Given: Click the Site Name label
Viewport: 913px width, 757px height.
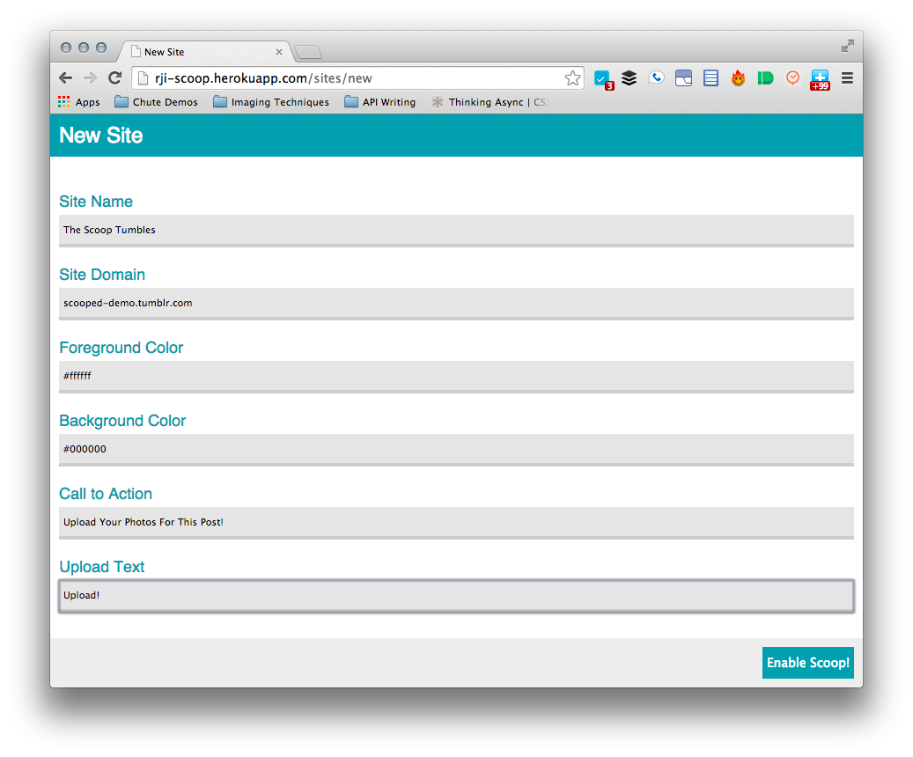Looking at the screenshot, I should tap(96, 202).
